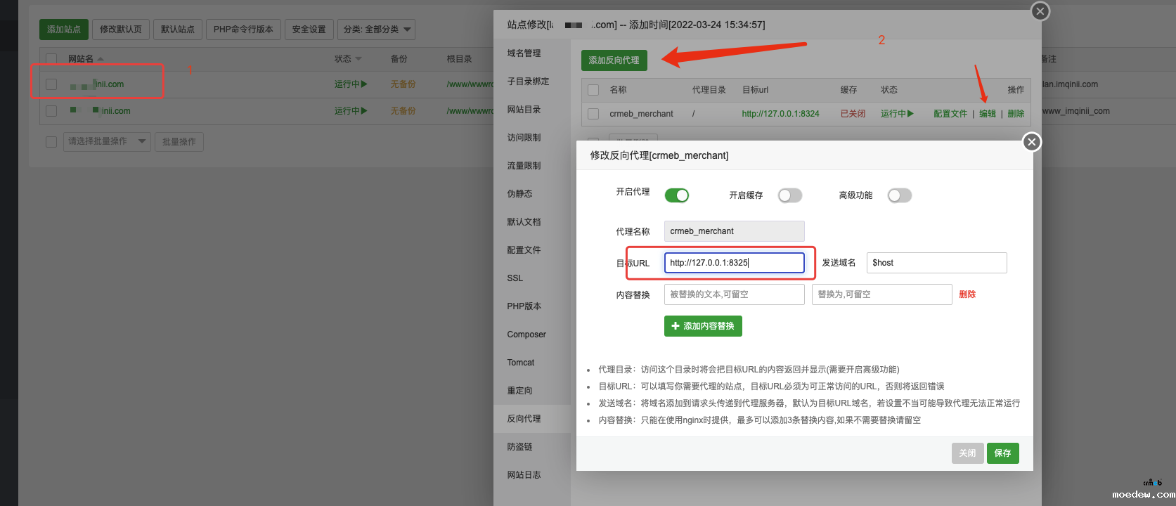Click the 编辑 link for crmeb_merchant

987,114
